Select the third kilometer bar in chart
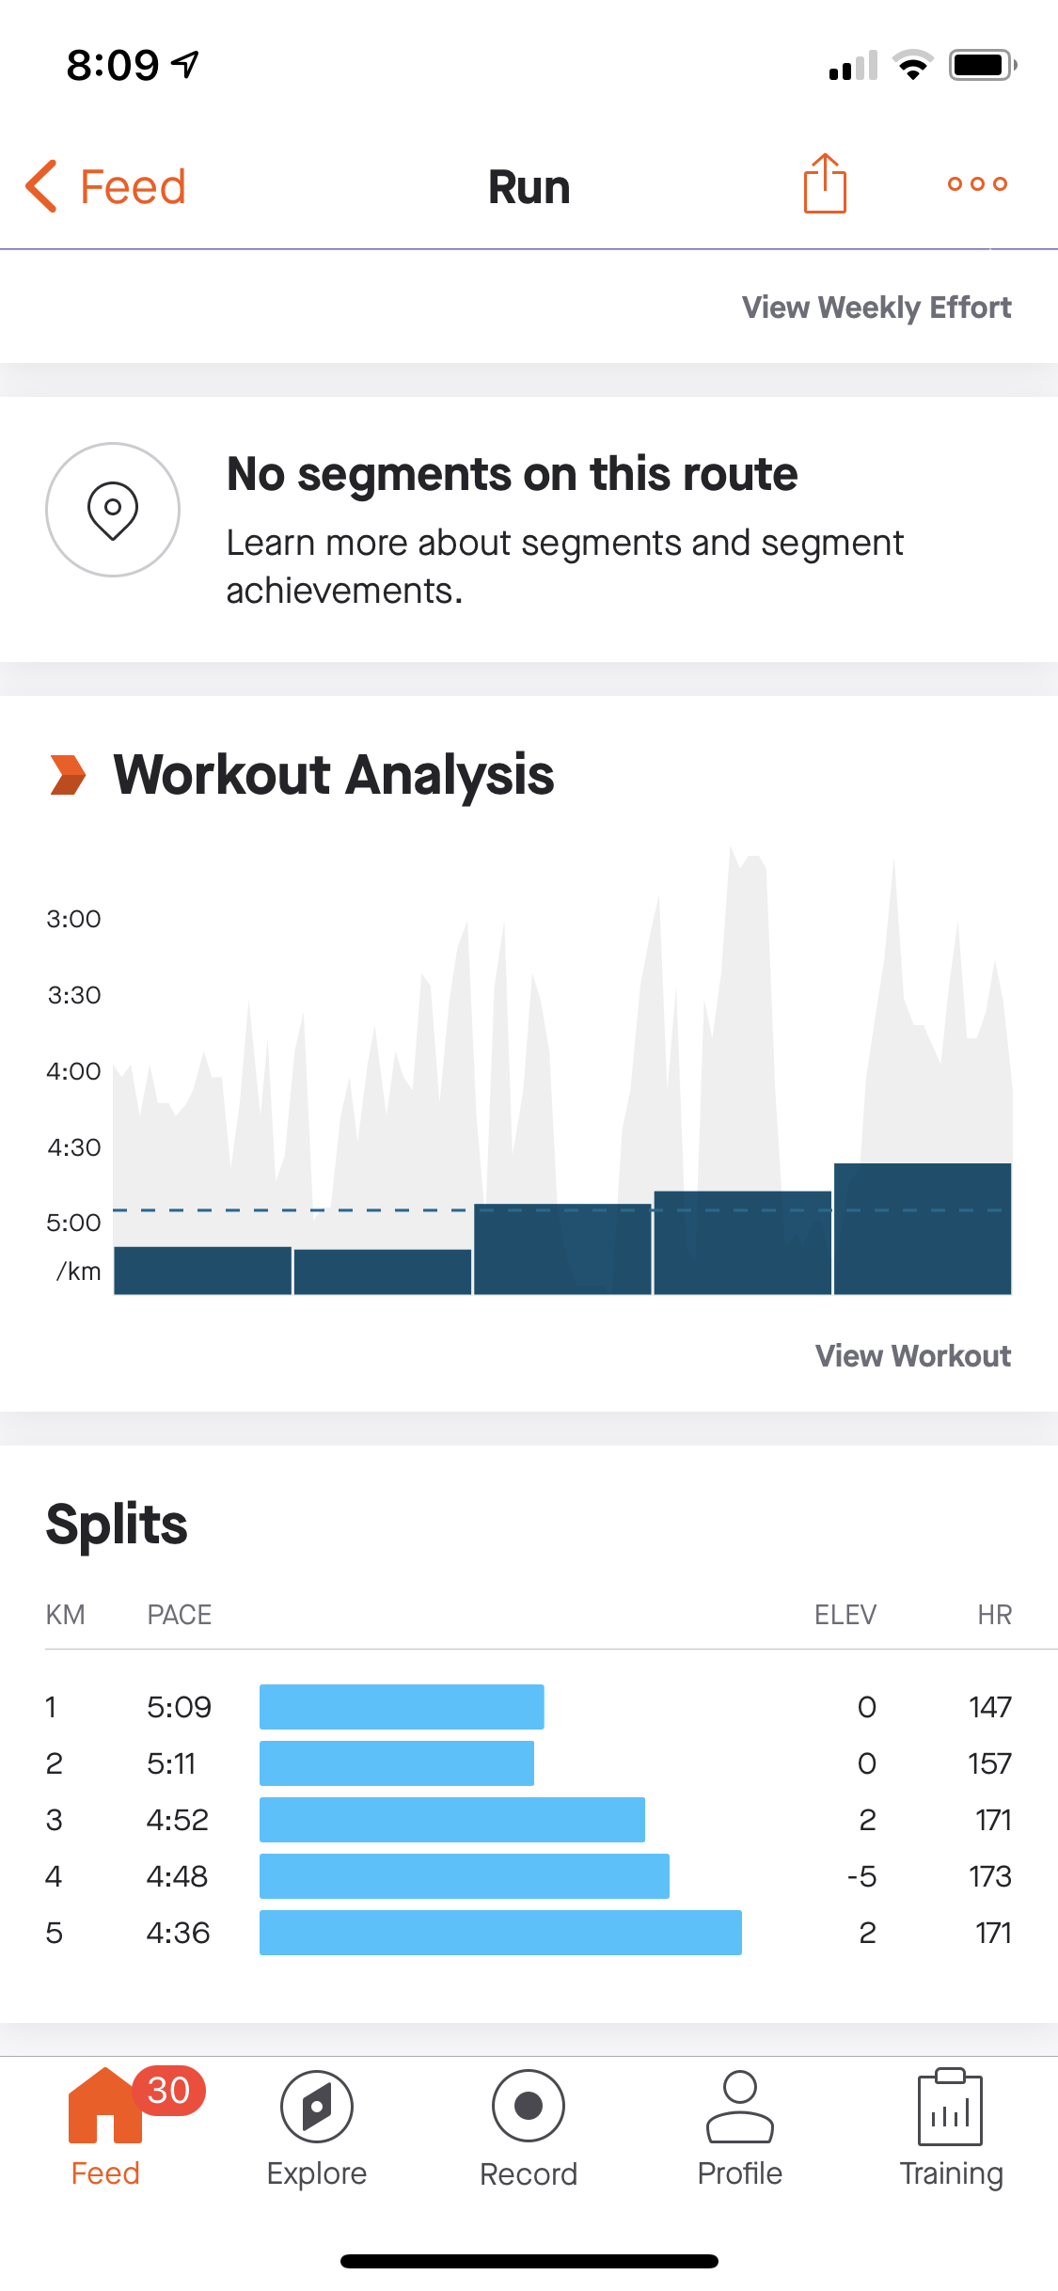The width and height of the screenshot is (1058, 2291). click(x=562, y=1249)
